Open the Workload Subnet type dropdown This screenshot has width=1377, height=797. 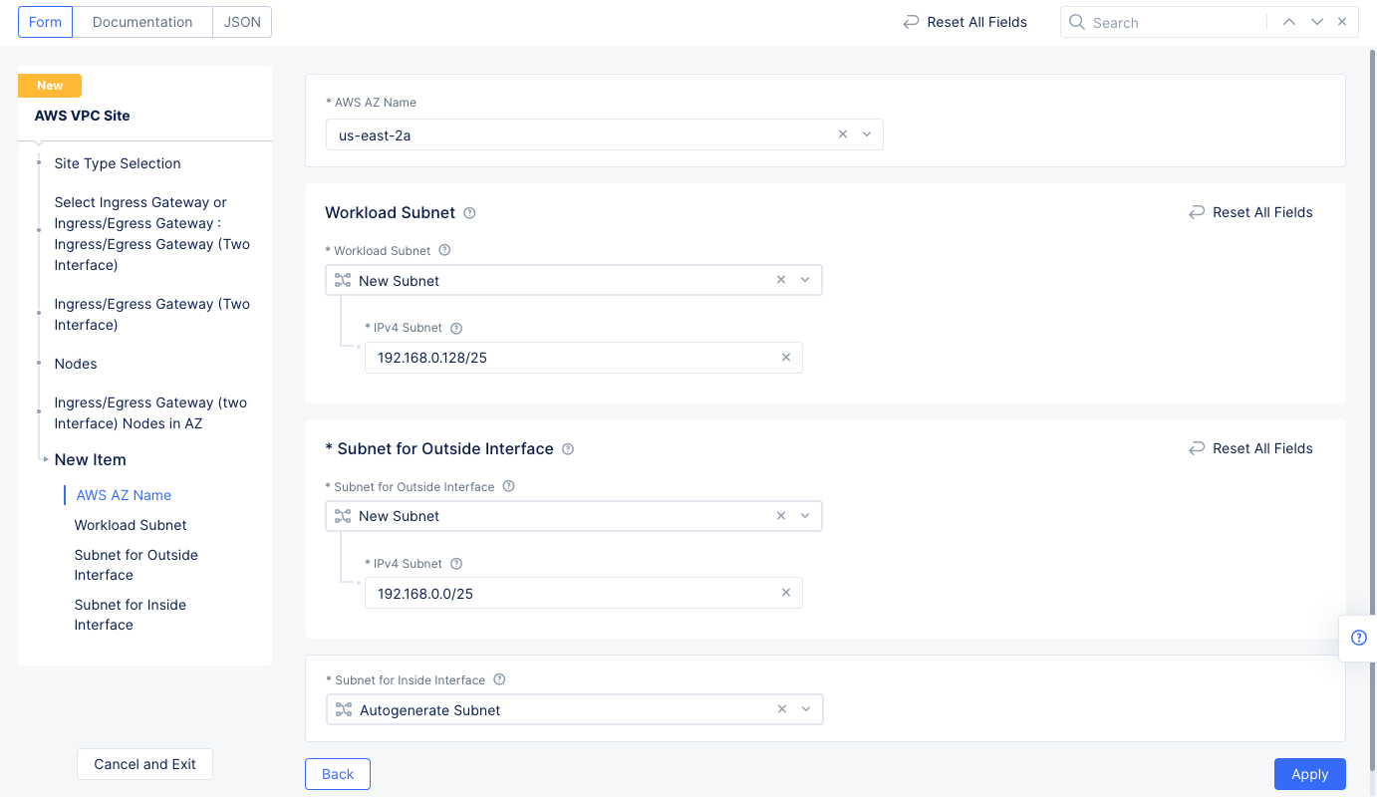(x=805, y=280)
